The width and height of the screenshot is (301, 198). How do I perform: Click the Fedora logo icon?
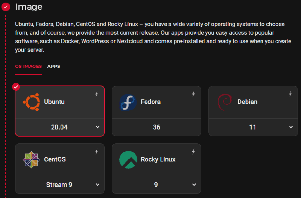(128, 102)
